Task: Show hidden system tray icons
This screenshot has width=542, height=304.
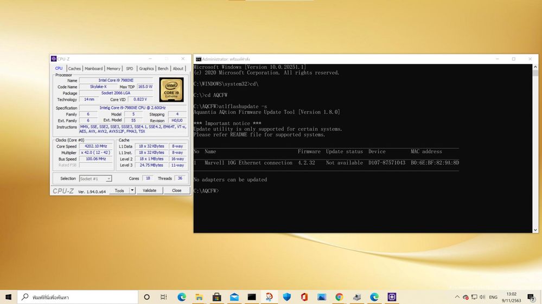Action: (457, 297)
